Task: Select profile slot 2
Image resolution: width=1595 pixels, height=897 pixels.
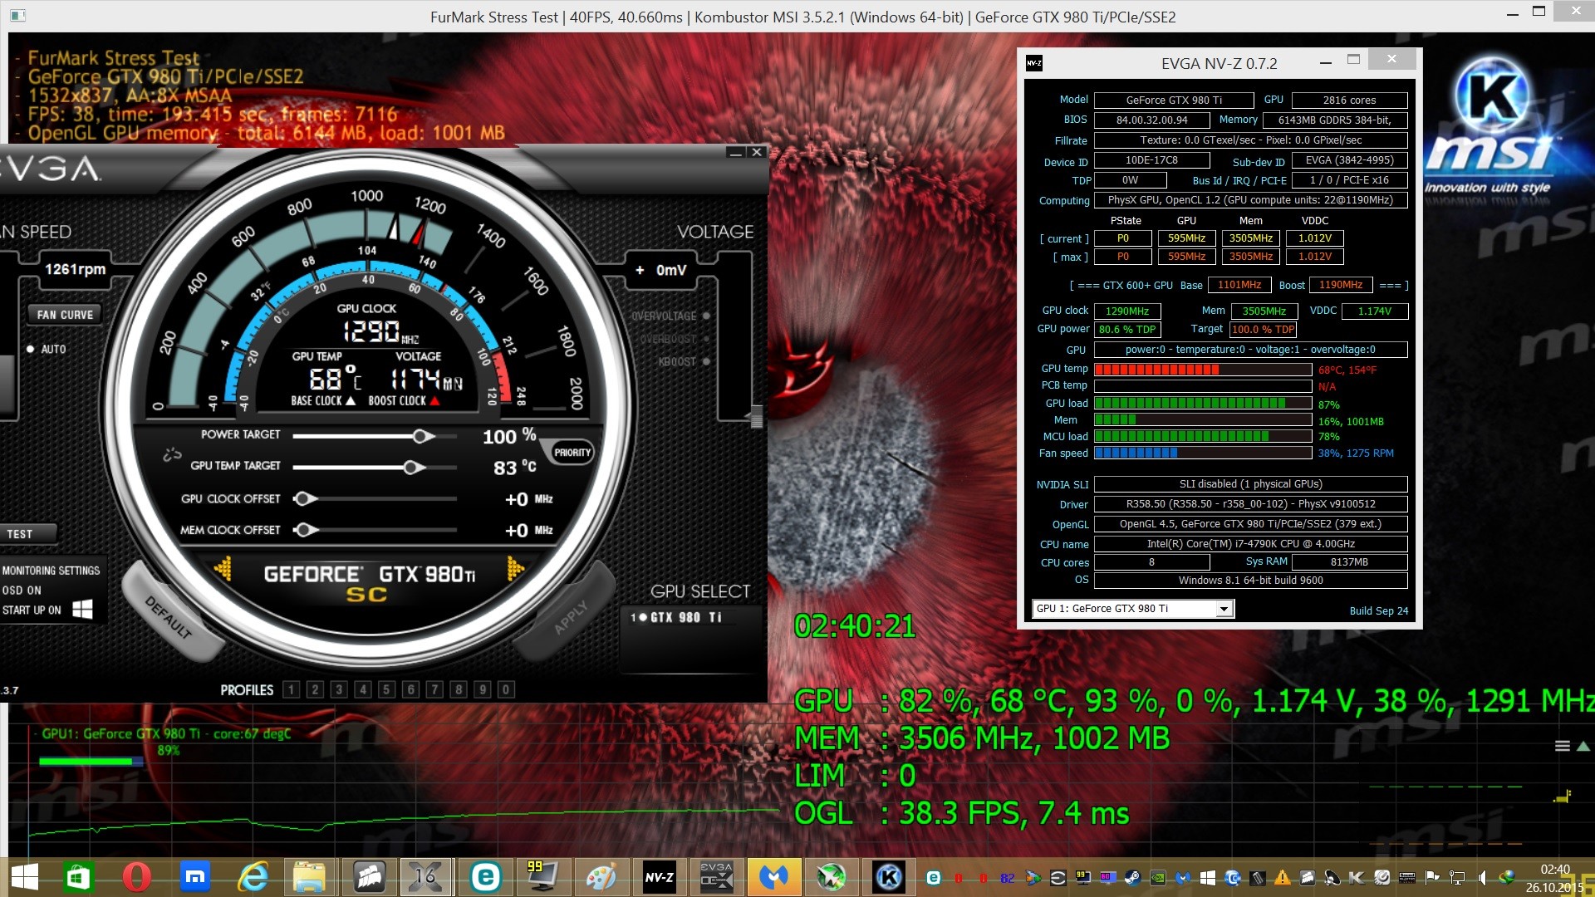Action: pos(315,689)
